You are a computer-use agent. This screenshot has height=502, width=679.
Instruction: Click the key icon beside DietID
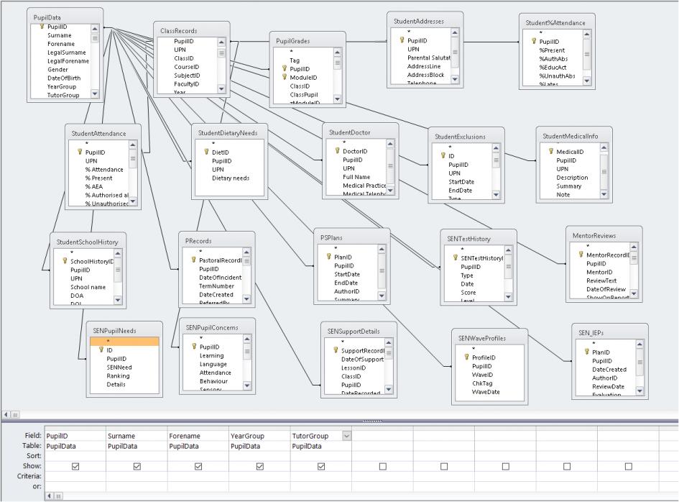206,152
